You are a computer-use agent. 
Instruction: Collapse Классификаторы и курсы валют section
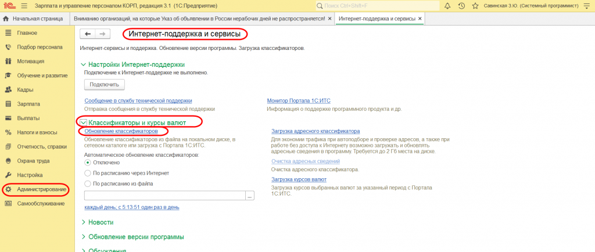(x=84, y=122)
